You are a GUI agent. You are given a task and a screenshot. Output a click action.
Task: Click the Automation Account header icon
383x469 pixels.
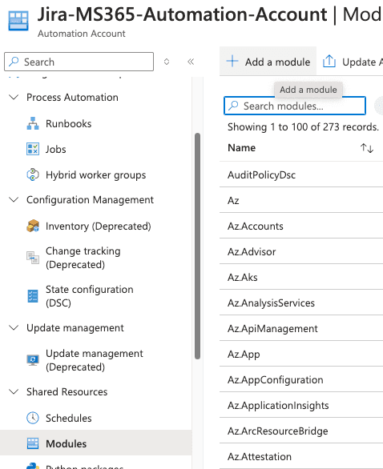point(18,21)
